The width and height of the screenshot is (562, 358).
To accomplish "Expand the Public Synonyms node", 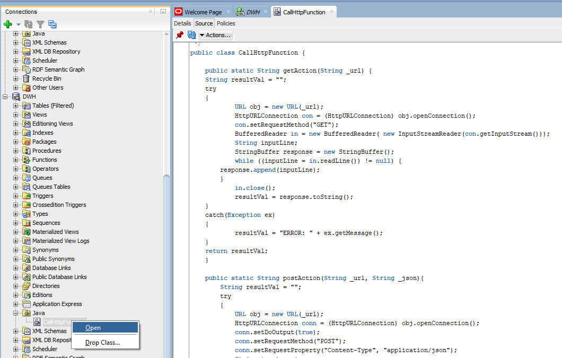I will click(x=15, y=259).
